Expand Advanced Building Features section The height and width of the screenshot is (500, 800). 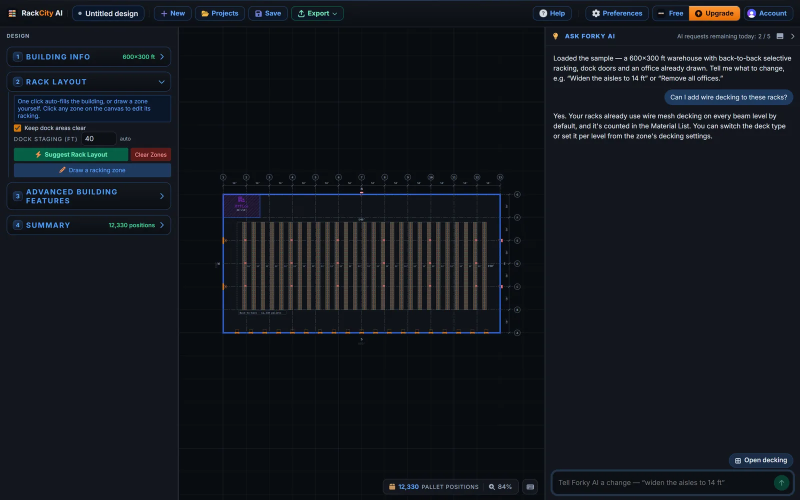89,196
